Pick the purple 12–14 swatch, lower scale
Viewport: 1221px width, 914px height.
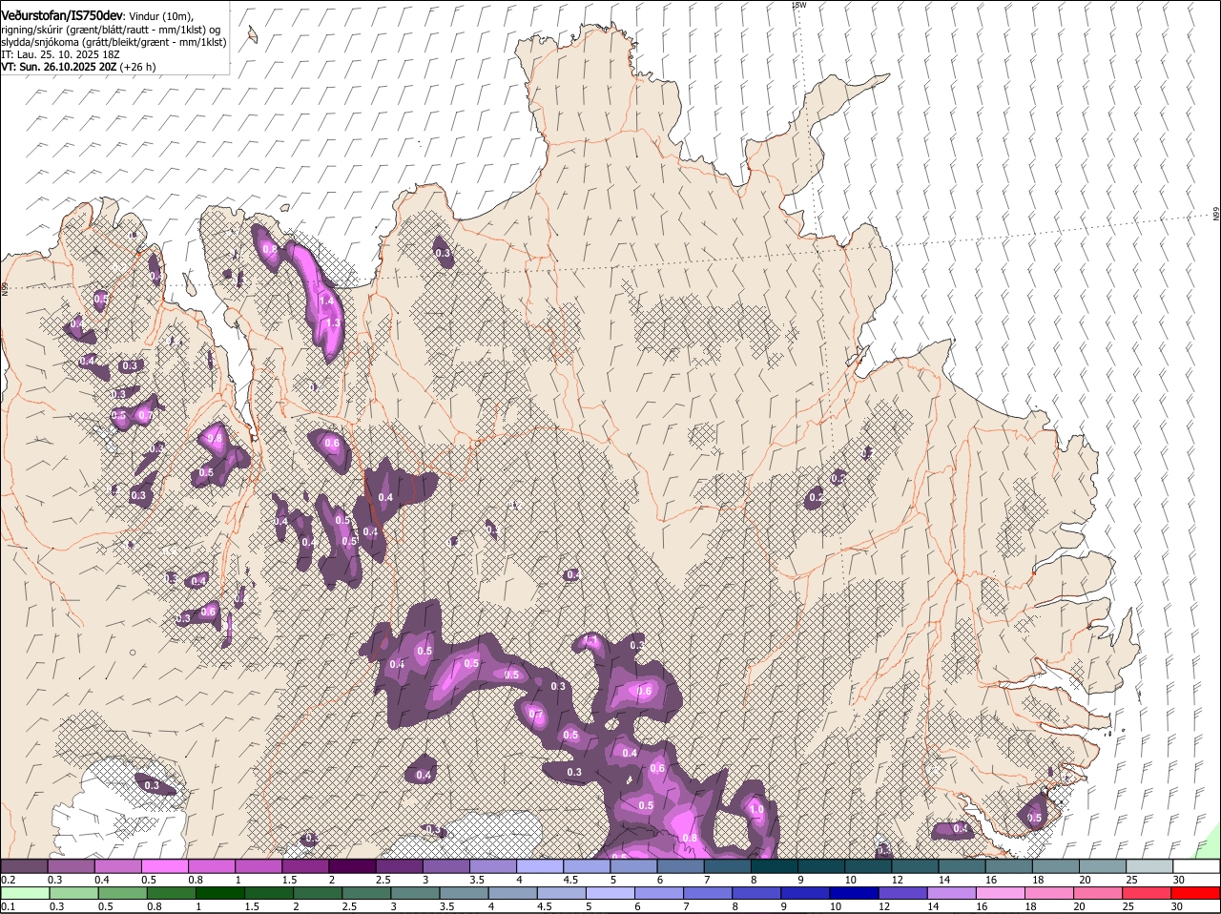[903, 893]
